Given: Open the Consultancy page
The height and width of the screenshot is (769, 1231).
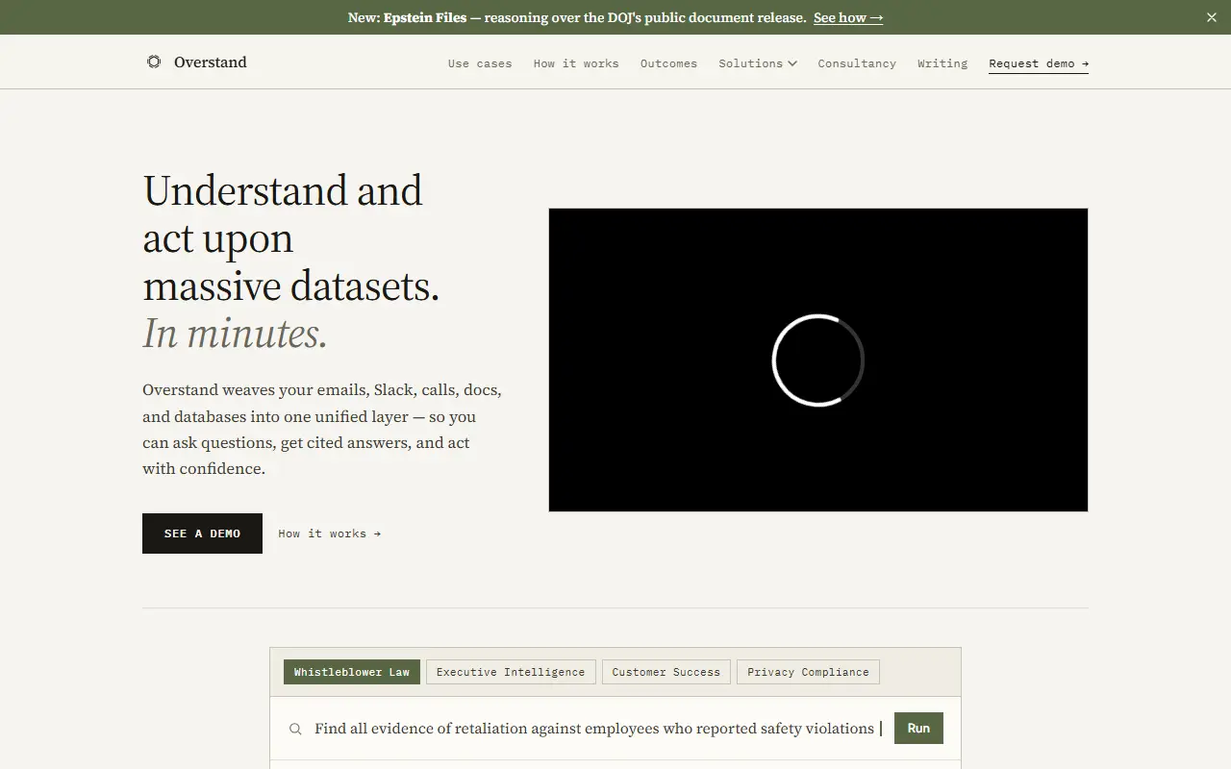Looking at the screenshot, I should tap(857, 63).
